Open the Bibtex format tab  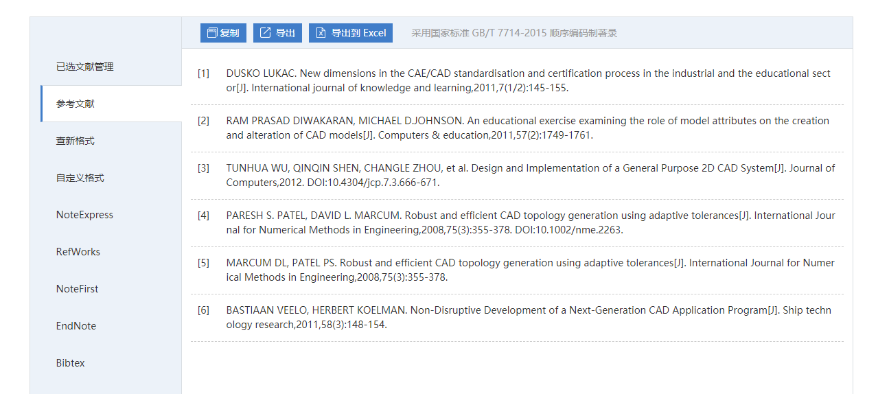click(71, 363)
